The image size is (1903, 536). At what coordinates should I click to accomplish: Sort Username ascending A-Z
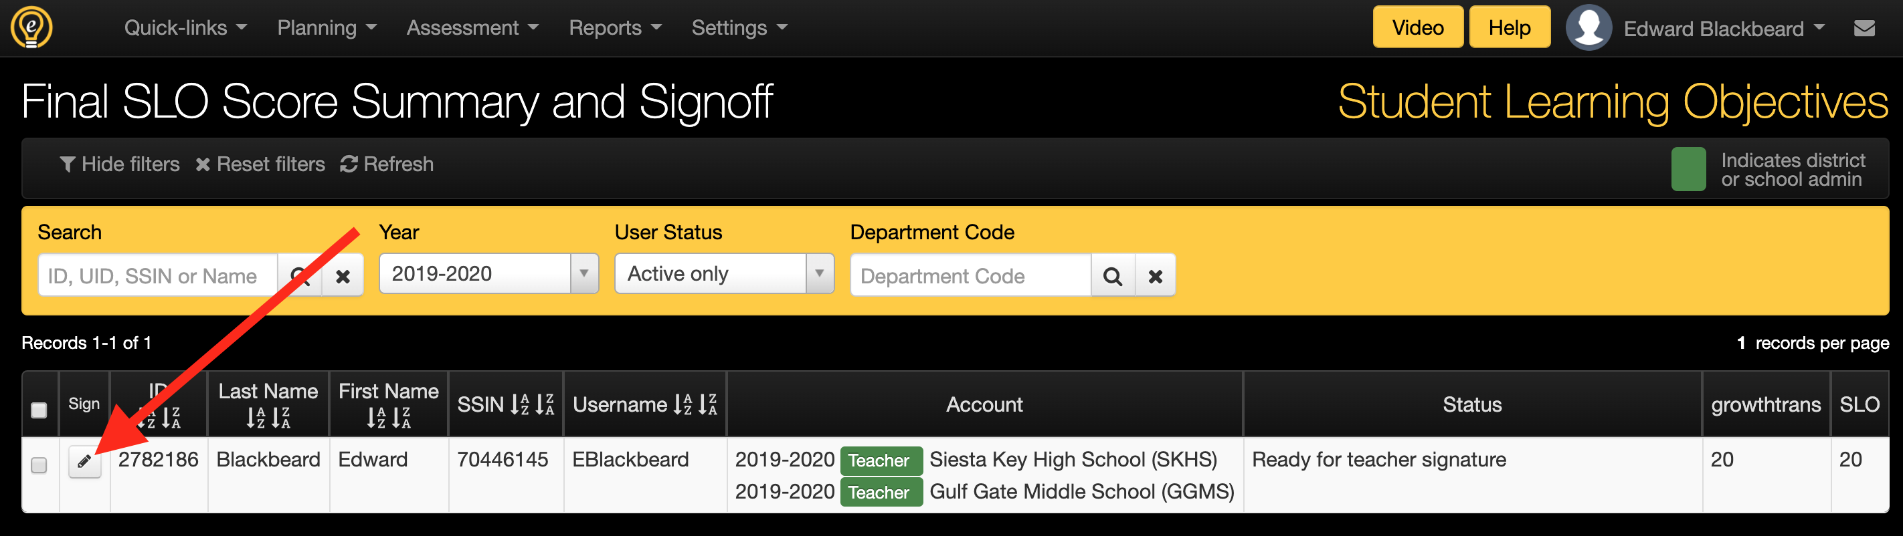(x=683, y=404)
